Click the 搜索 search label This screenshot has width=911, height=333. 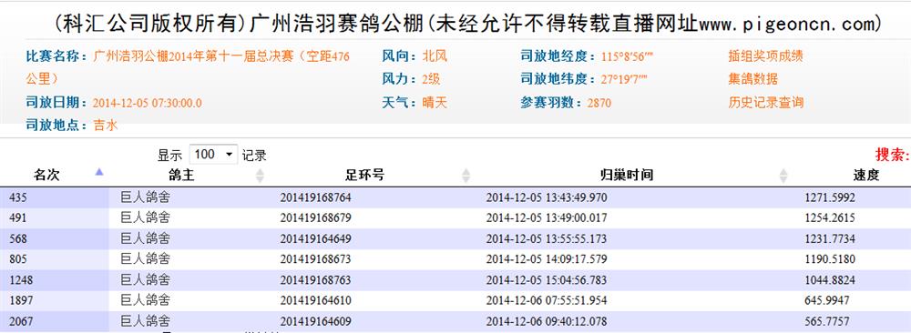pos(892,155)
